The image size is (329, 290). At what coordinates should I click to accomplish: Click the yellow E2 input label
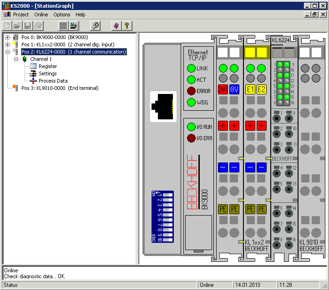(262, 89)
